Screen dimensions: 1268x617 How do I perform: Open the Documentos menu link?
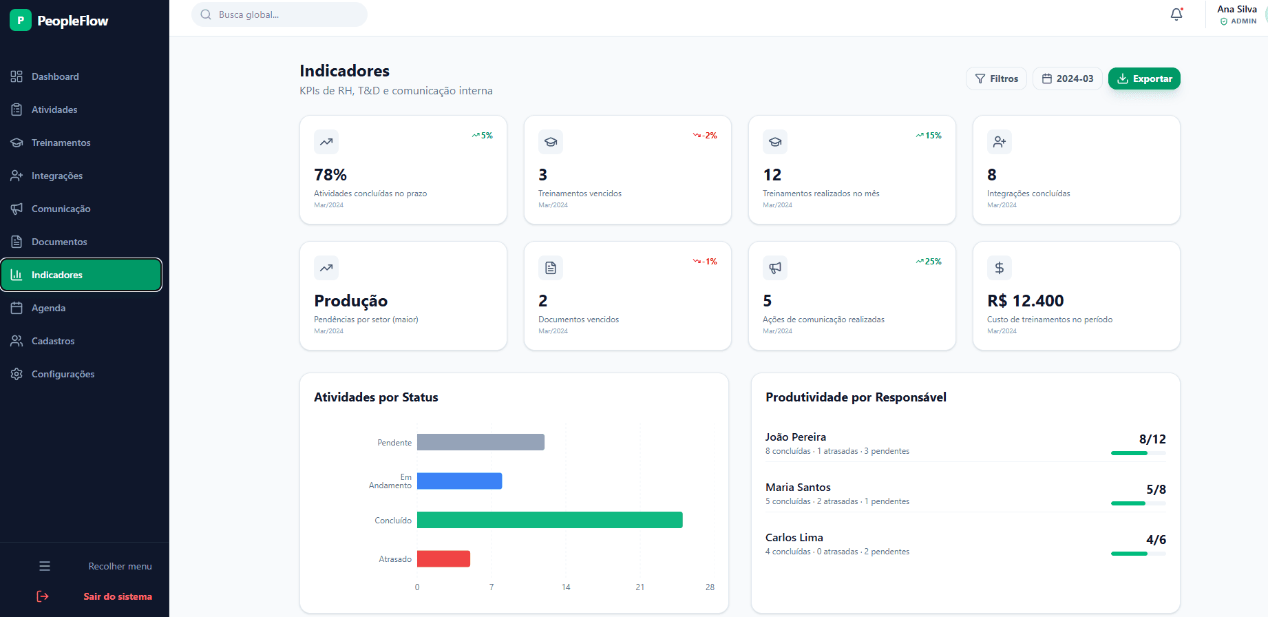pyautogui.click(x=81, y=242)
